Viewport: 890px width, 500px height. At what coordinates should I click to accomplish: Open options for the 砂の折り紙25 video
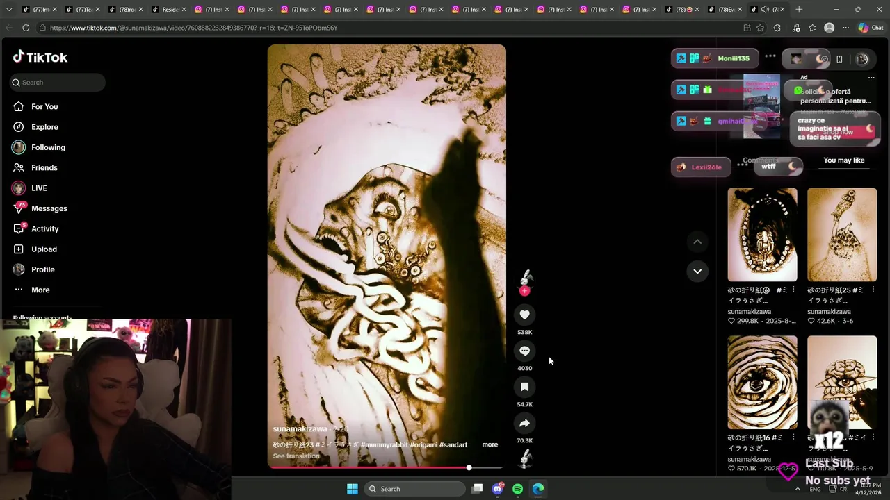click(x=872, y=290)
